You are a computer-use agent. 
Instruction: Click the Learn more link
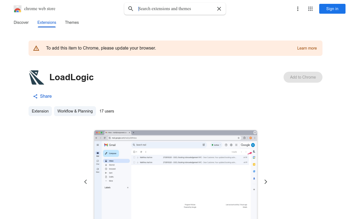click(x=307, y=48)
